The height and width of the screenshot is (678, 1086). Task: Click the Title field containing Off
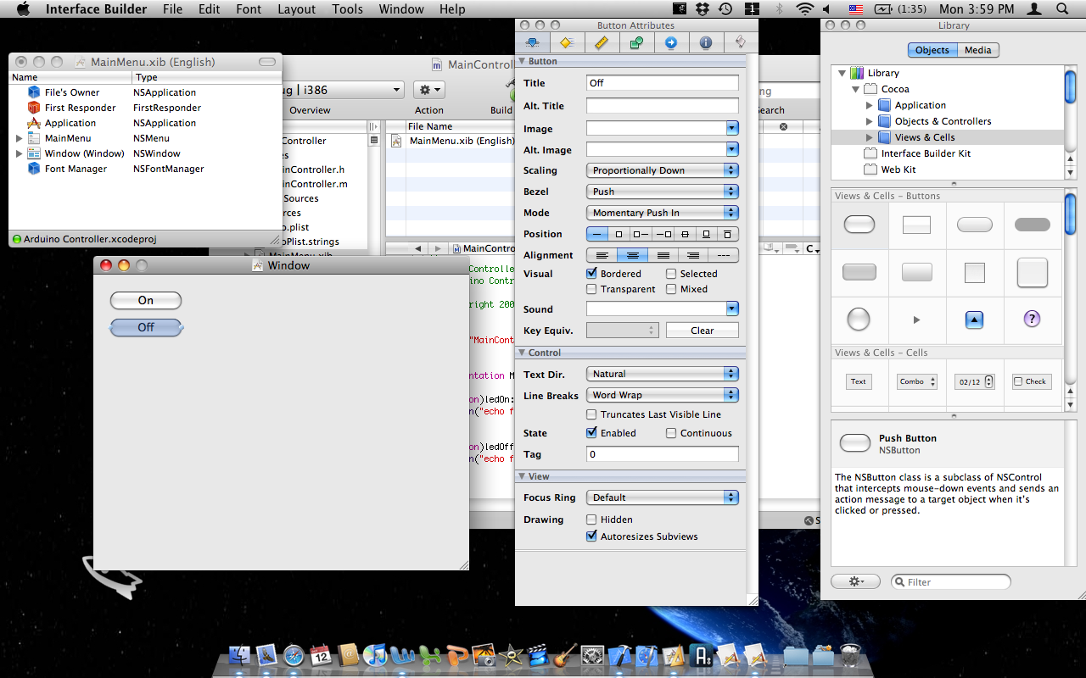pyautogui.click(x=663, y=83)
